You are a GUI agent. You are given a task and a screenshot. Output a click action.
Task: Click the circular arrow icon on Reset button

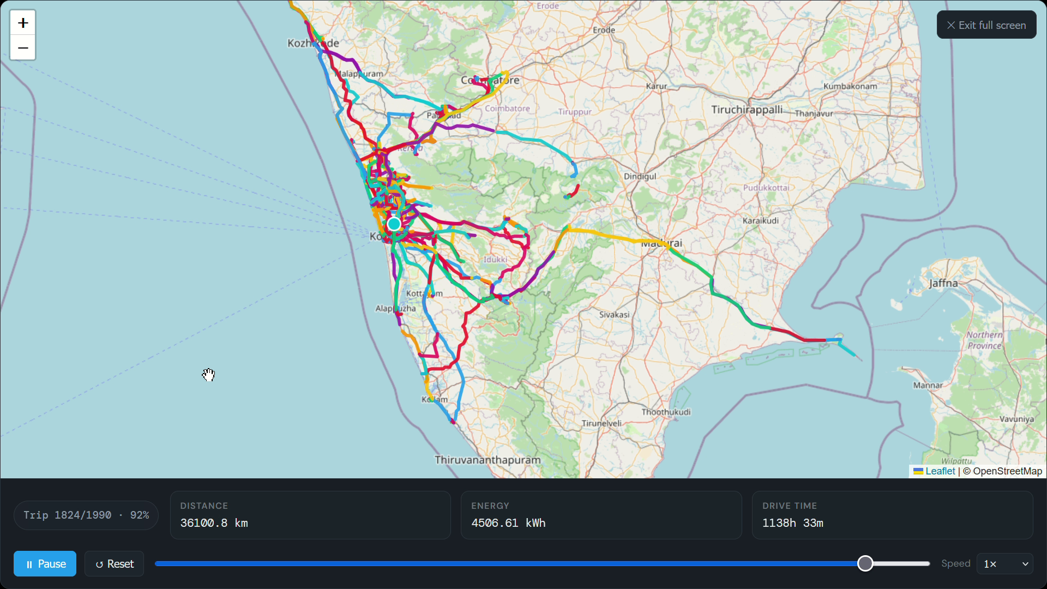[99, 563]
